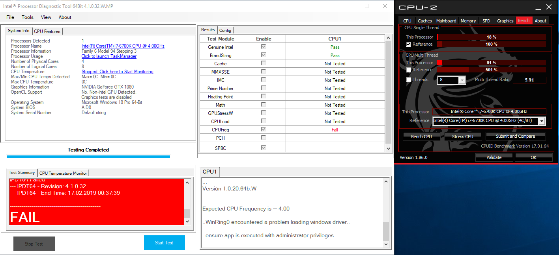The height and width of the screenshot is (255, 559).
Task: Click the Start Test button
Action: [x=164, y=242]
